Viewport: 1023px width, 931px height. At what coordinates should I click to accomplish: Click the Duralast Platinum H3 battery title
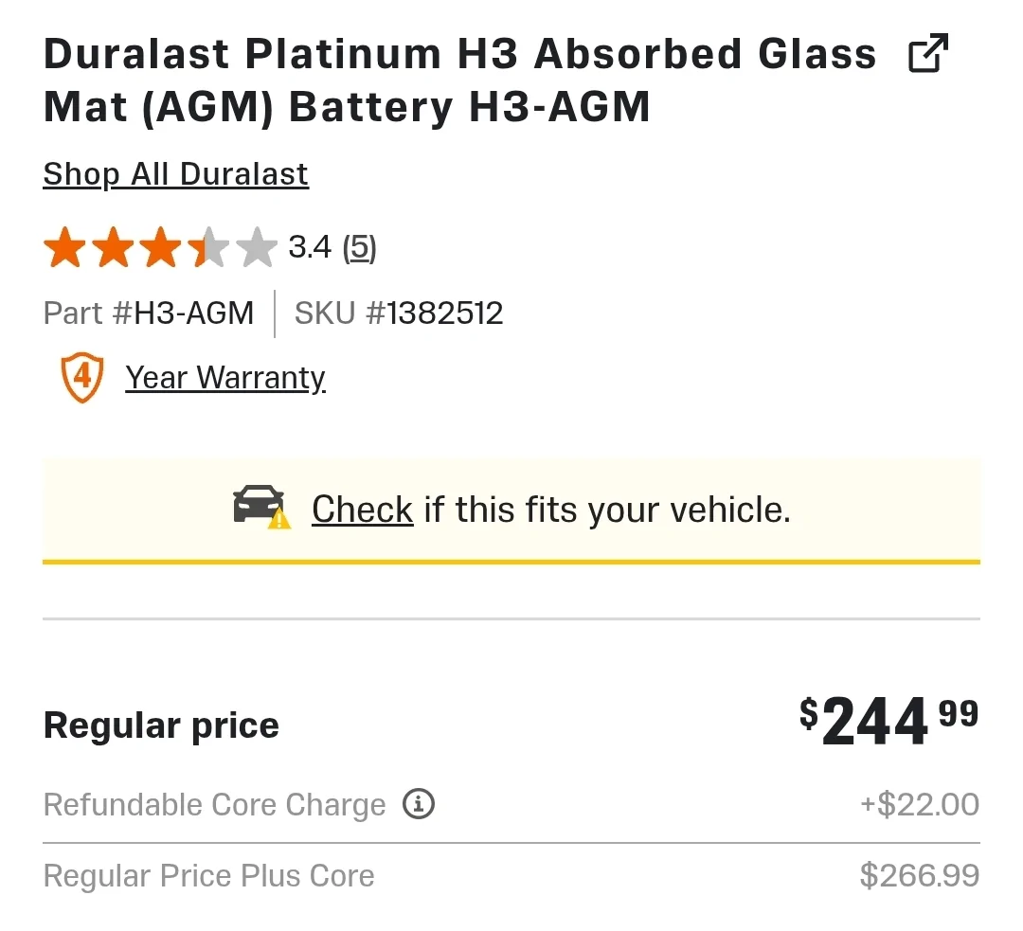tap(459, 81)
